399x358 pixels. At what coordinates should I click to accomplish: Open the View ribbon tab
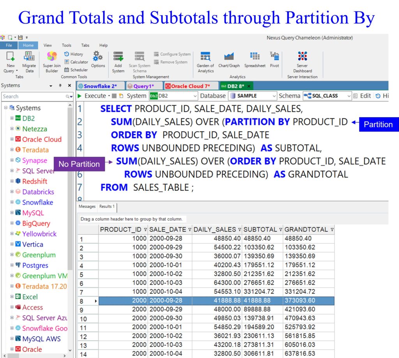(48, 45)
